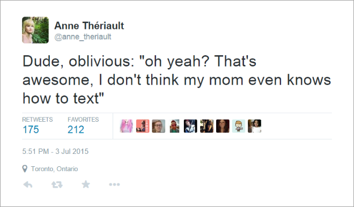The width and height of the screenshot is (354, 207).
Task: Click the reply arrow icon
Action: coord(28,184)
